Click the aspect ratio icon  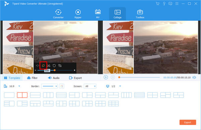5,86
